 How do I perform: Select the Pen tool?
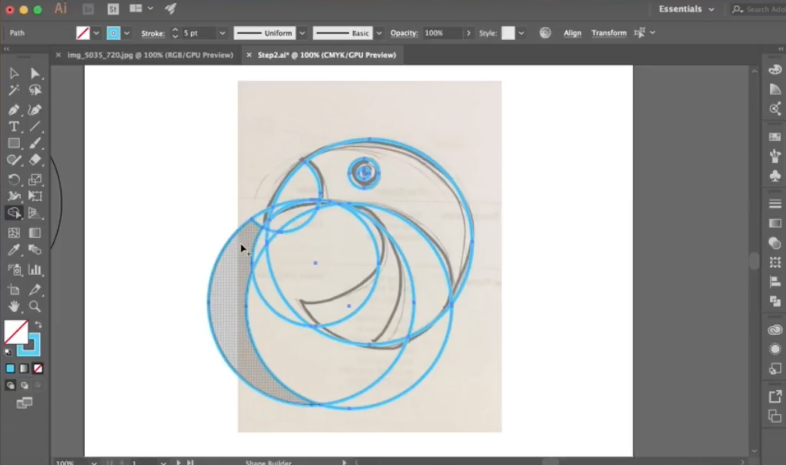point(13,110)
